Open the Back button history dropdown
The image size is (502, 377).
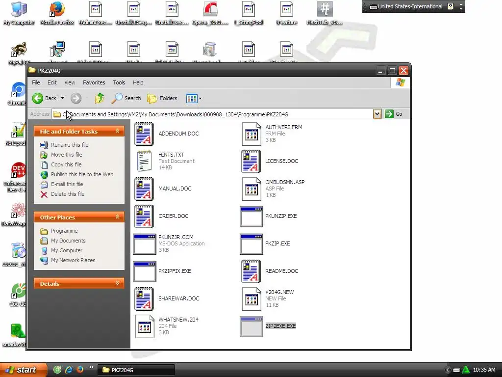[62, 98]
